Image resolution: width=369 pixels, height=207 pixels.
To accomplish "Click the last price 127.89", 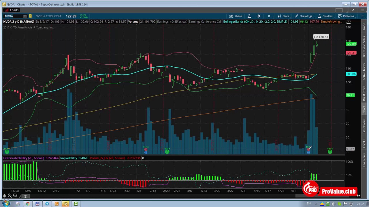I will [71, 16].
